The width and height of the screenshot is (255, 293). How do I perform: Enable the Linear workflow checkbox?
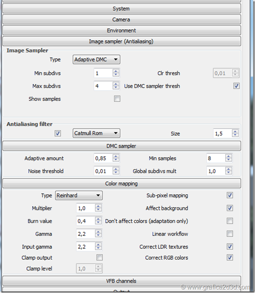(230, 234)
